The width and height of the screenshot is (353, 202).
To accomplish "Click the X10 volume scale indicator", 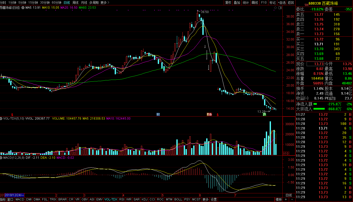I will [x=286, y=153].
